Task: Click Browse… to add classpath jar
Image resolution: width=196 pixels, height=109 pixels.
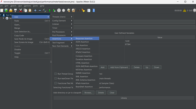Action: pyautogui.click(x=88, y=92)
